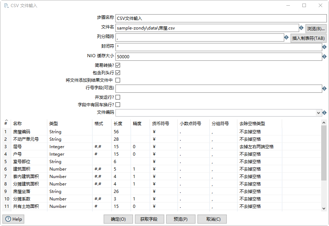This screenshot has height=226, width=329.
Task: Click the variable icon beside the filename field
Action: pyautogui.click(x=301, y=28)
